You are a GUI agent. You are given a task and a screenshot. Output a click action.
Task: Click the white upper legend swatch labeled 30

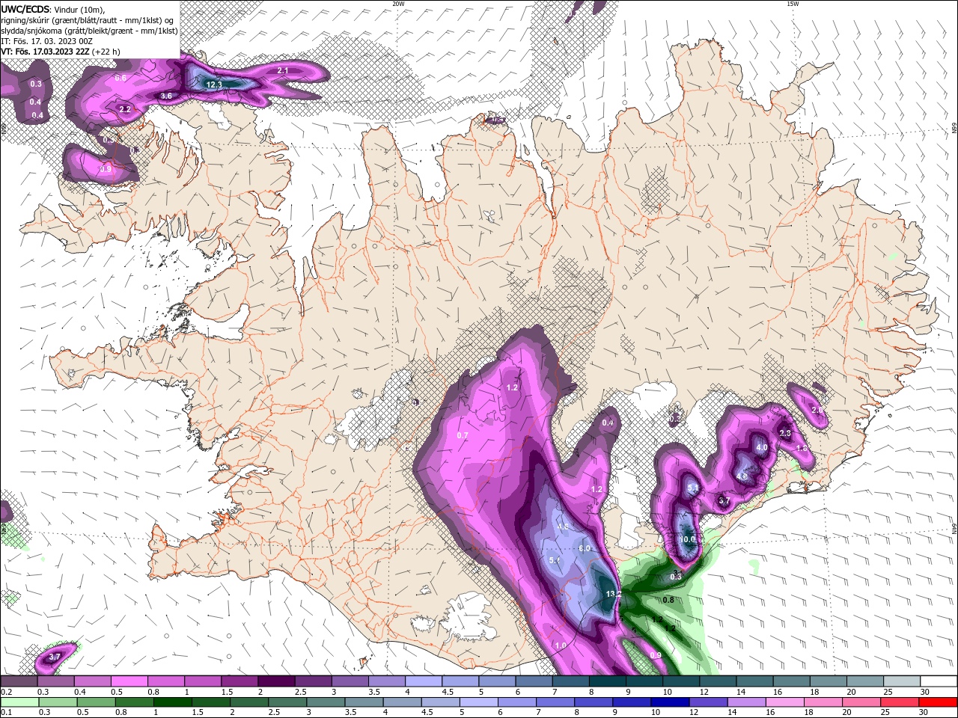coord(939,681)
